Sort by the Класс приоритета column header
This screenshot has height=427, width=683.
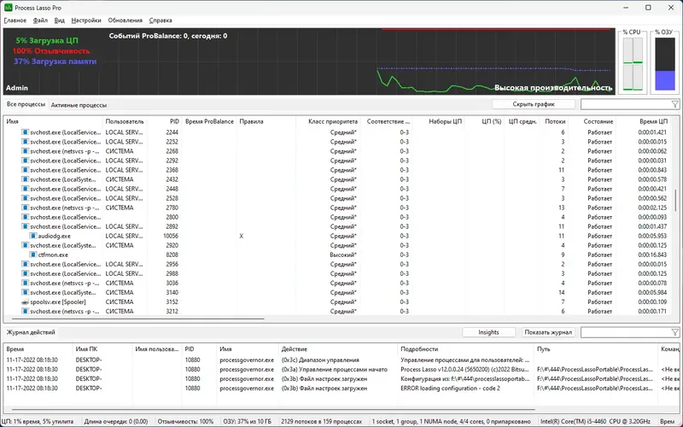pyautogui.click(x=333, y=121)
